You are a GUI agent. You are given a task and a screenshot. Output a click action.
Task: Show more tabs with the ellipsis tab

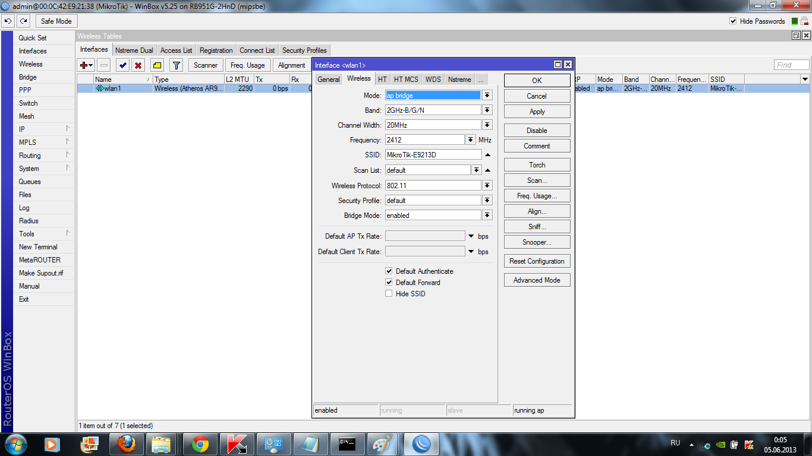[481, 80]
